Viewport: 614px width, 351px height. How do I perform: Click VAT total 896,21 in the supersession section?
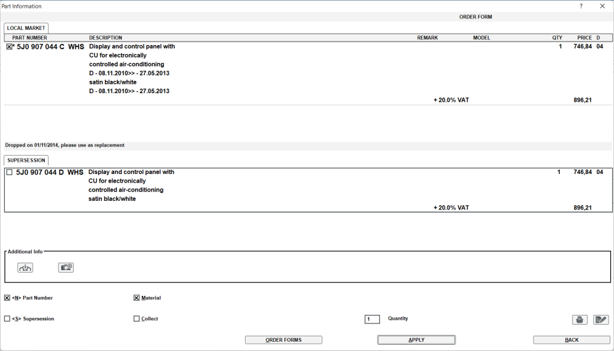coord(583,208)
